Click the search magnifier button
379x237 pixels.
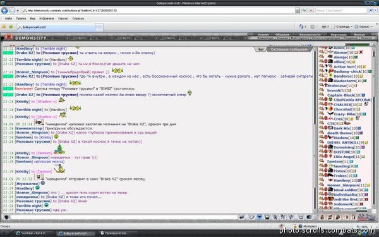371,10
